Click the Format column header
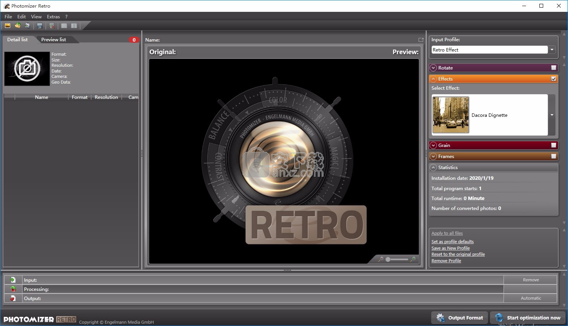The width and height of the screenshot is (568, 326). 80,97
